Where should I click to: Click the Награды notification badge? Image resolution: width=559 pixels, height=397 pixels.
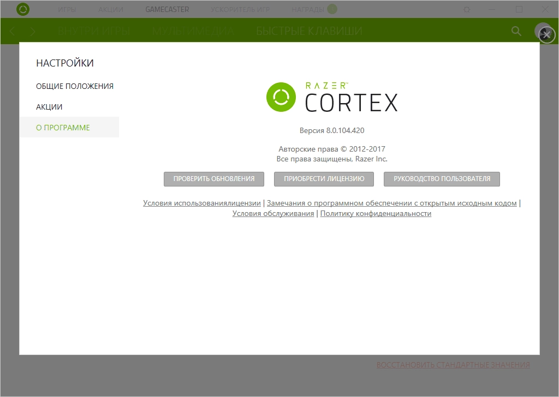[332, 9]
